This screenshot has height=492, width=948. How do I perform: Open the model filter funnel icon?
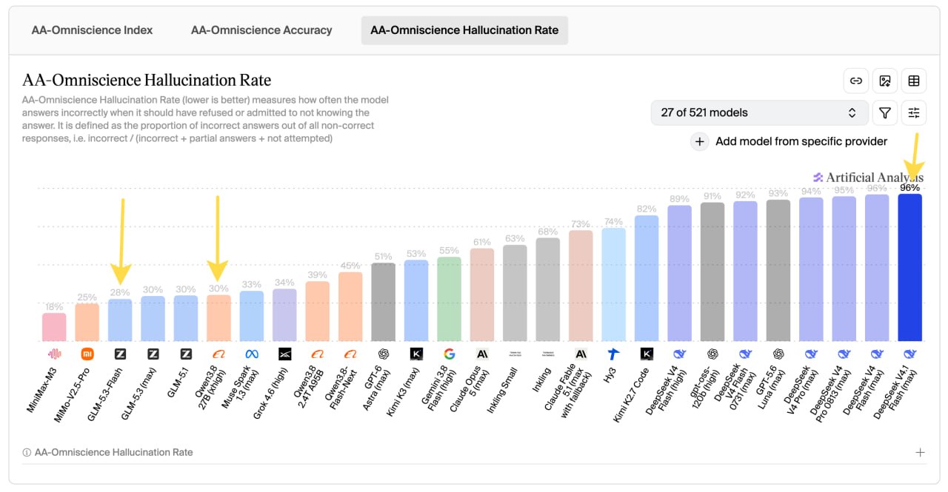[x=885, y=112]
